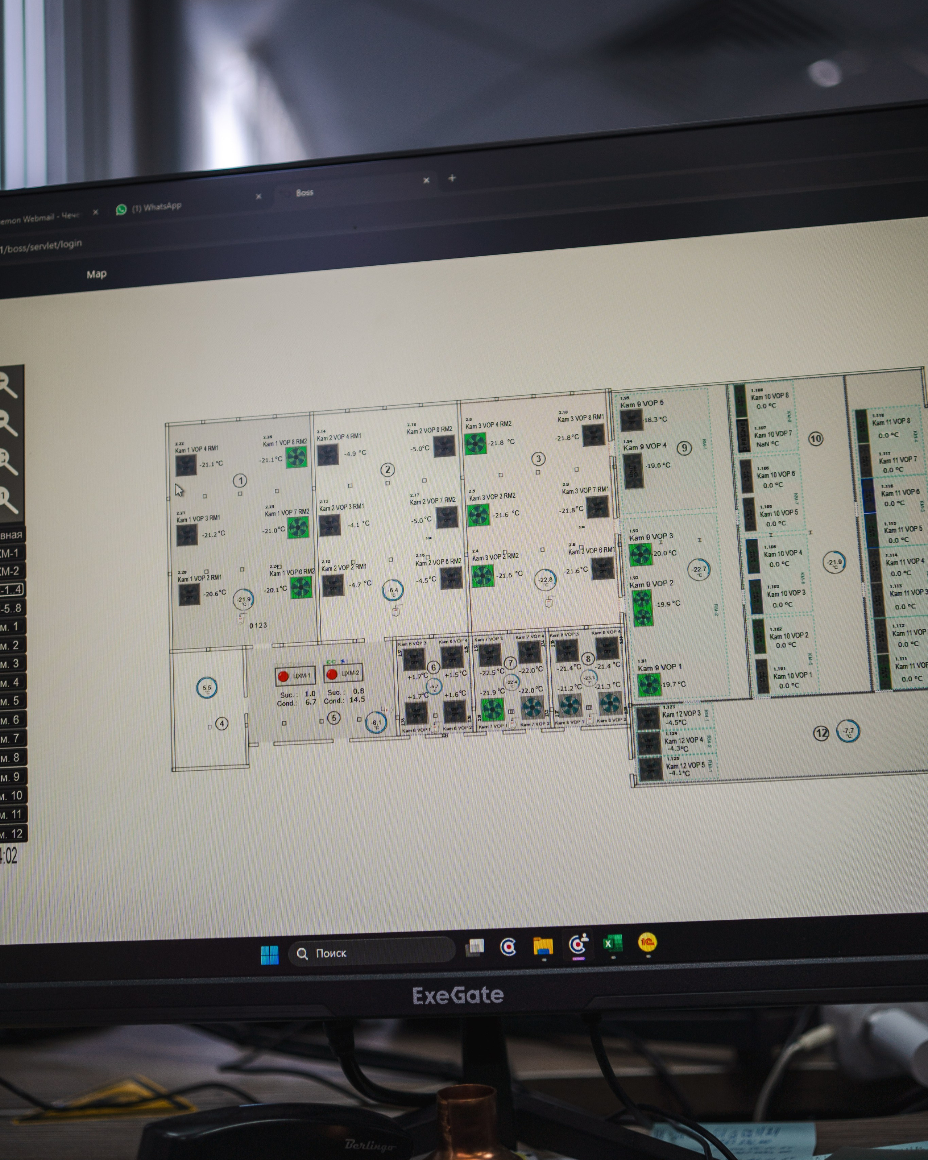The height and width of the screenshot is (1160, 928).
Task: Open the 1C application from the taskbar
Action: [647, 942]
